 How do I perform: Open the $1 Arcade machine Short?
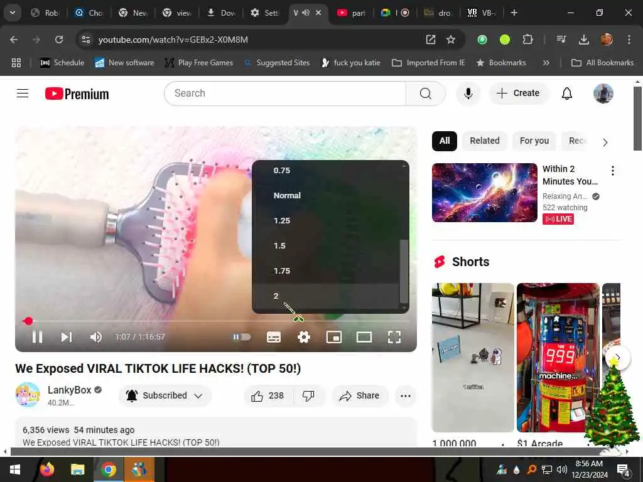point(558,357)
